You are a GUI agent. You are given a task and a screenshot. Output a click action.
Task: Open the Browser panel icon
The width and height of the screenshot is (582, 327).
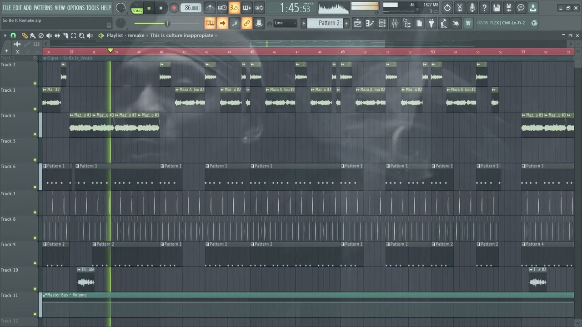(x=407, y=23)
